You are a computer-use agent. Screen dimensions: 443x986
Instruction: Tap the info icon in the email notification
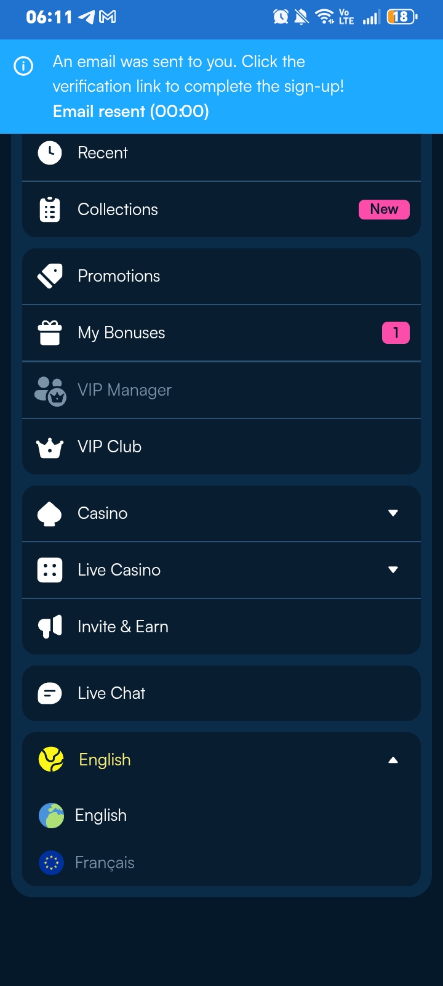(23, 66)
